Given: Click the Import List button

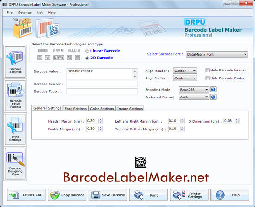Looking at the screenshot, I should pyautogui.click(x=26, y=195).
